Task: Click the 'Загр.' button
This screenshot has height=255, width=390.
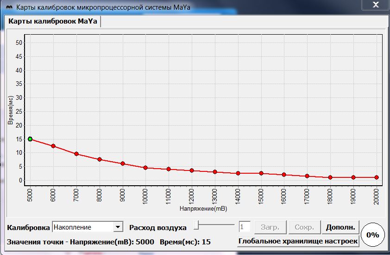Action: click(270, 227)
